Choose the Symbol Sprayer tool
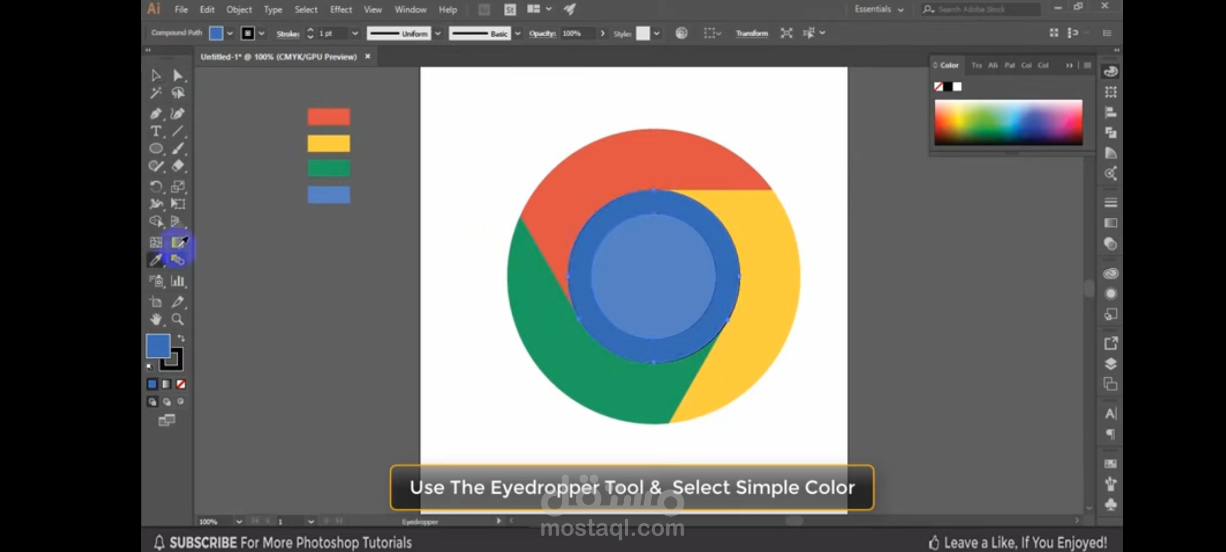 (156, 281)
